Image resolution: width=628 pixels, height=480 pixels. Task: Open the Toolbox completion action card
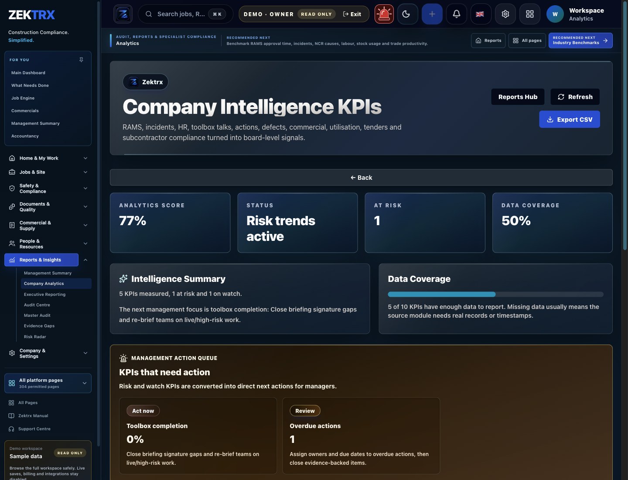click(x=198, y=435)
